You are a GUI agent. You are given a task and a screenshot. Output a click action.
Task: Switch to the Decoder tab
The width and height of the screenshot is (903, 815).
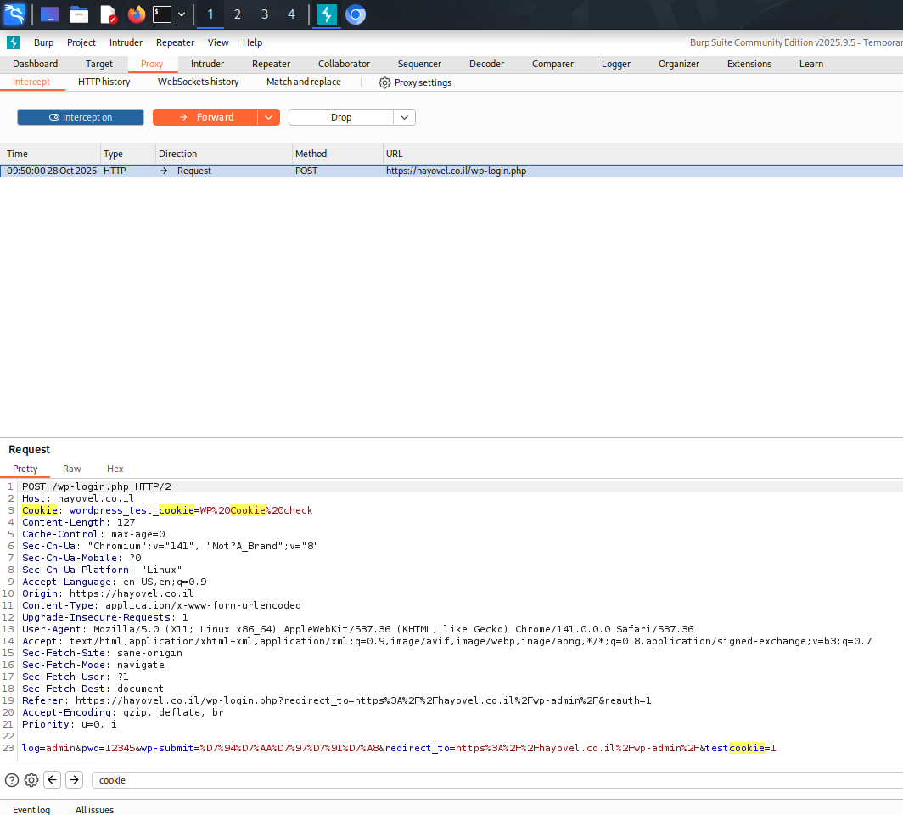(486, 64)
